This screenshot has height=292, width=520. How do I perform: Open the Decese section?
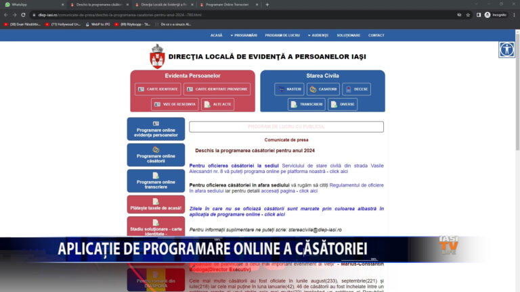point(356,89)
